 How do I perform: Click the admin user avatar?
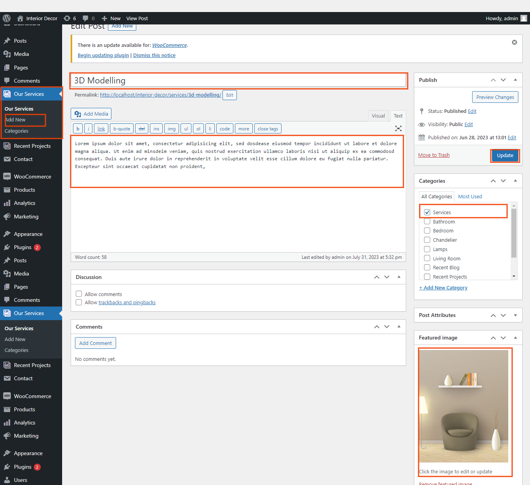coord(524,18)
